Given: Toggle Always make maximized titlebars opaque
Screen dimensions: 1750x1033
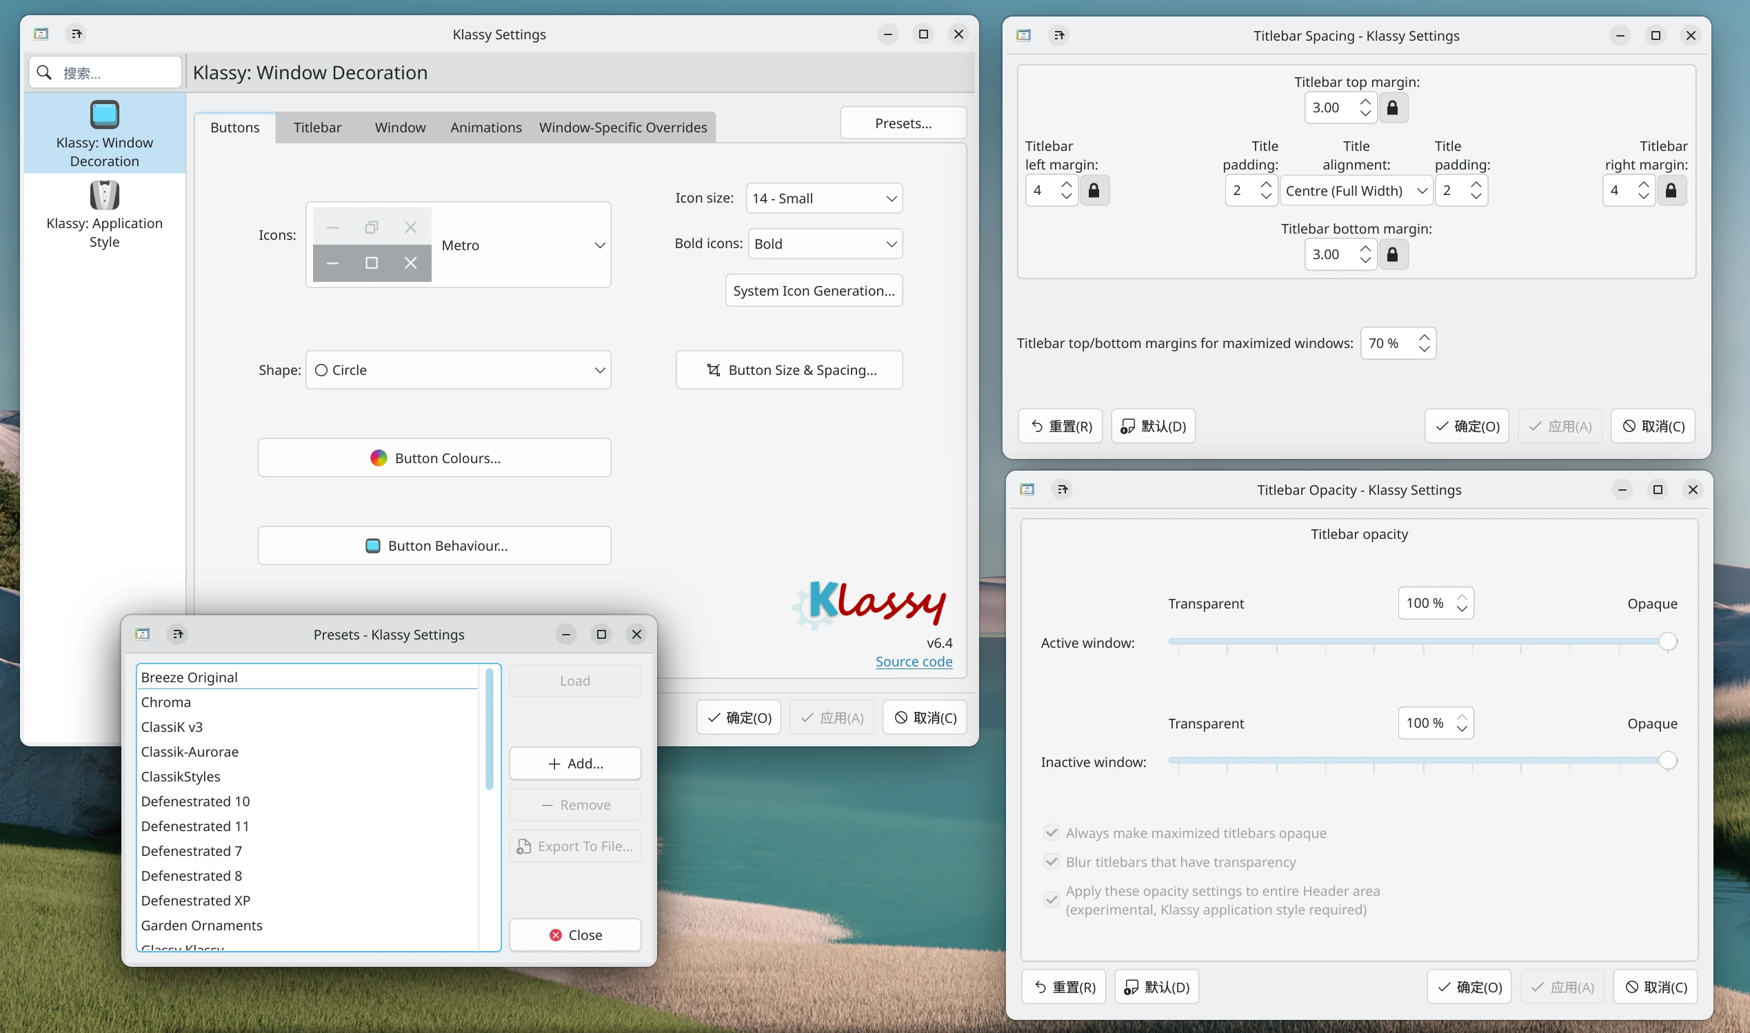Looking at the screenshot, I should [1052, 833].
